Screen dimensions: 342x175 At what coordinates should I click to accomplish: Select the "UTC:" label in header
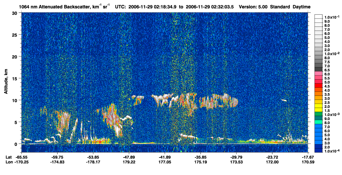coord(121,7)
